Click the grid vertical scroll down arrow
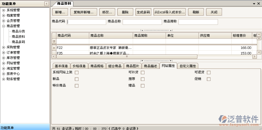The width and height of the screenshot is (262, 130). 259,52
